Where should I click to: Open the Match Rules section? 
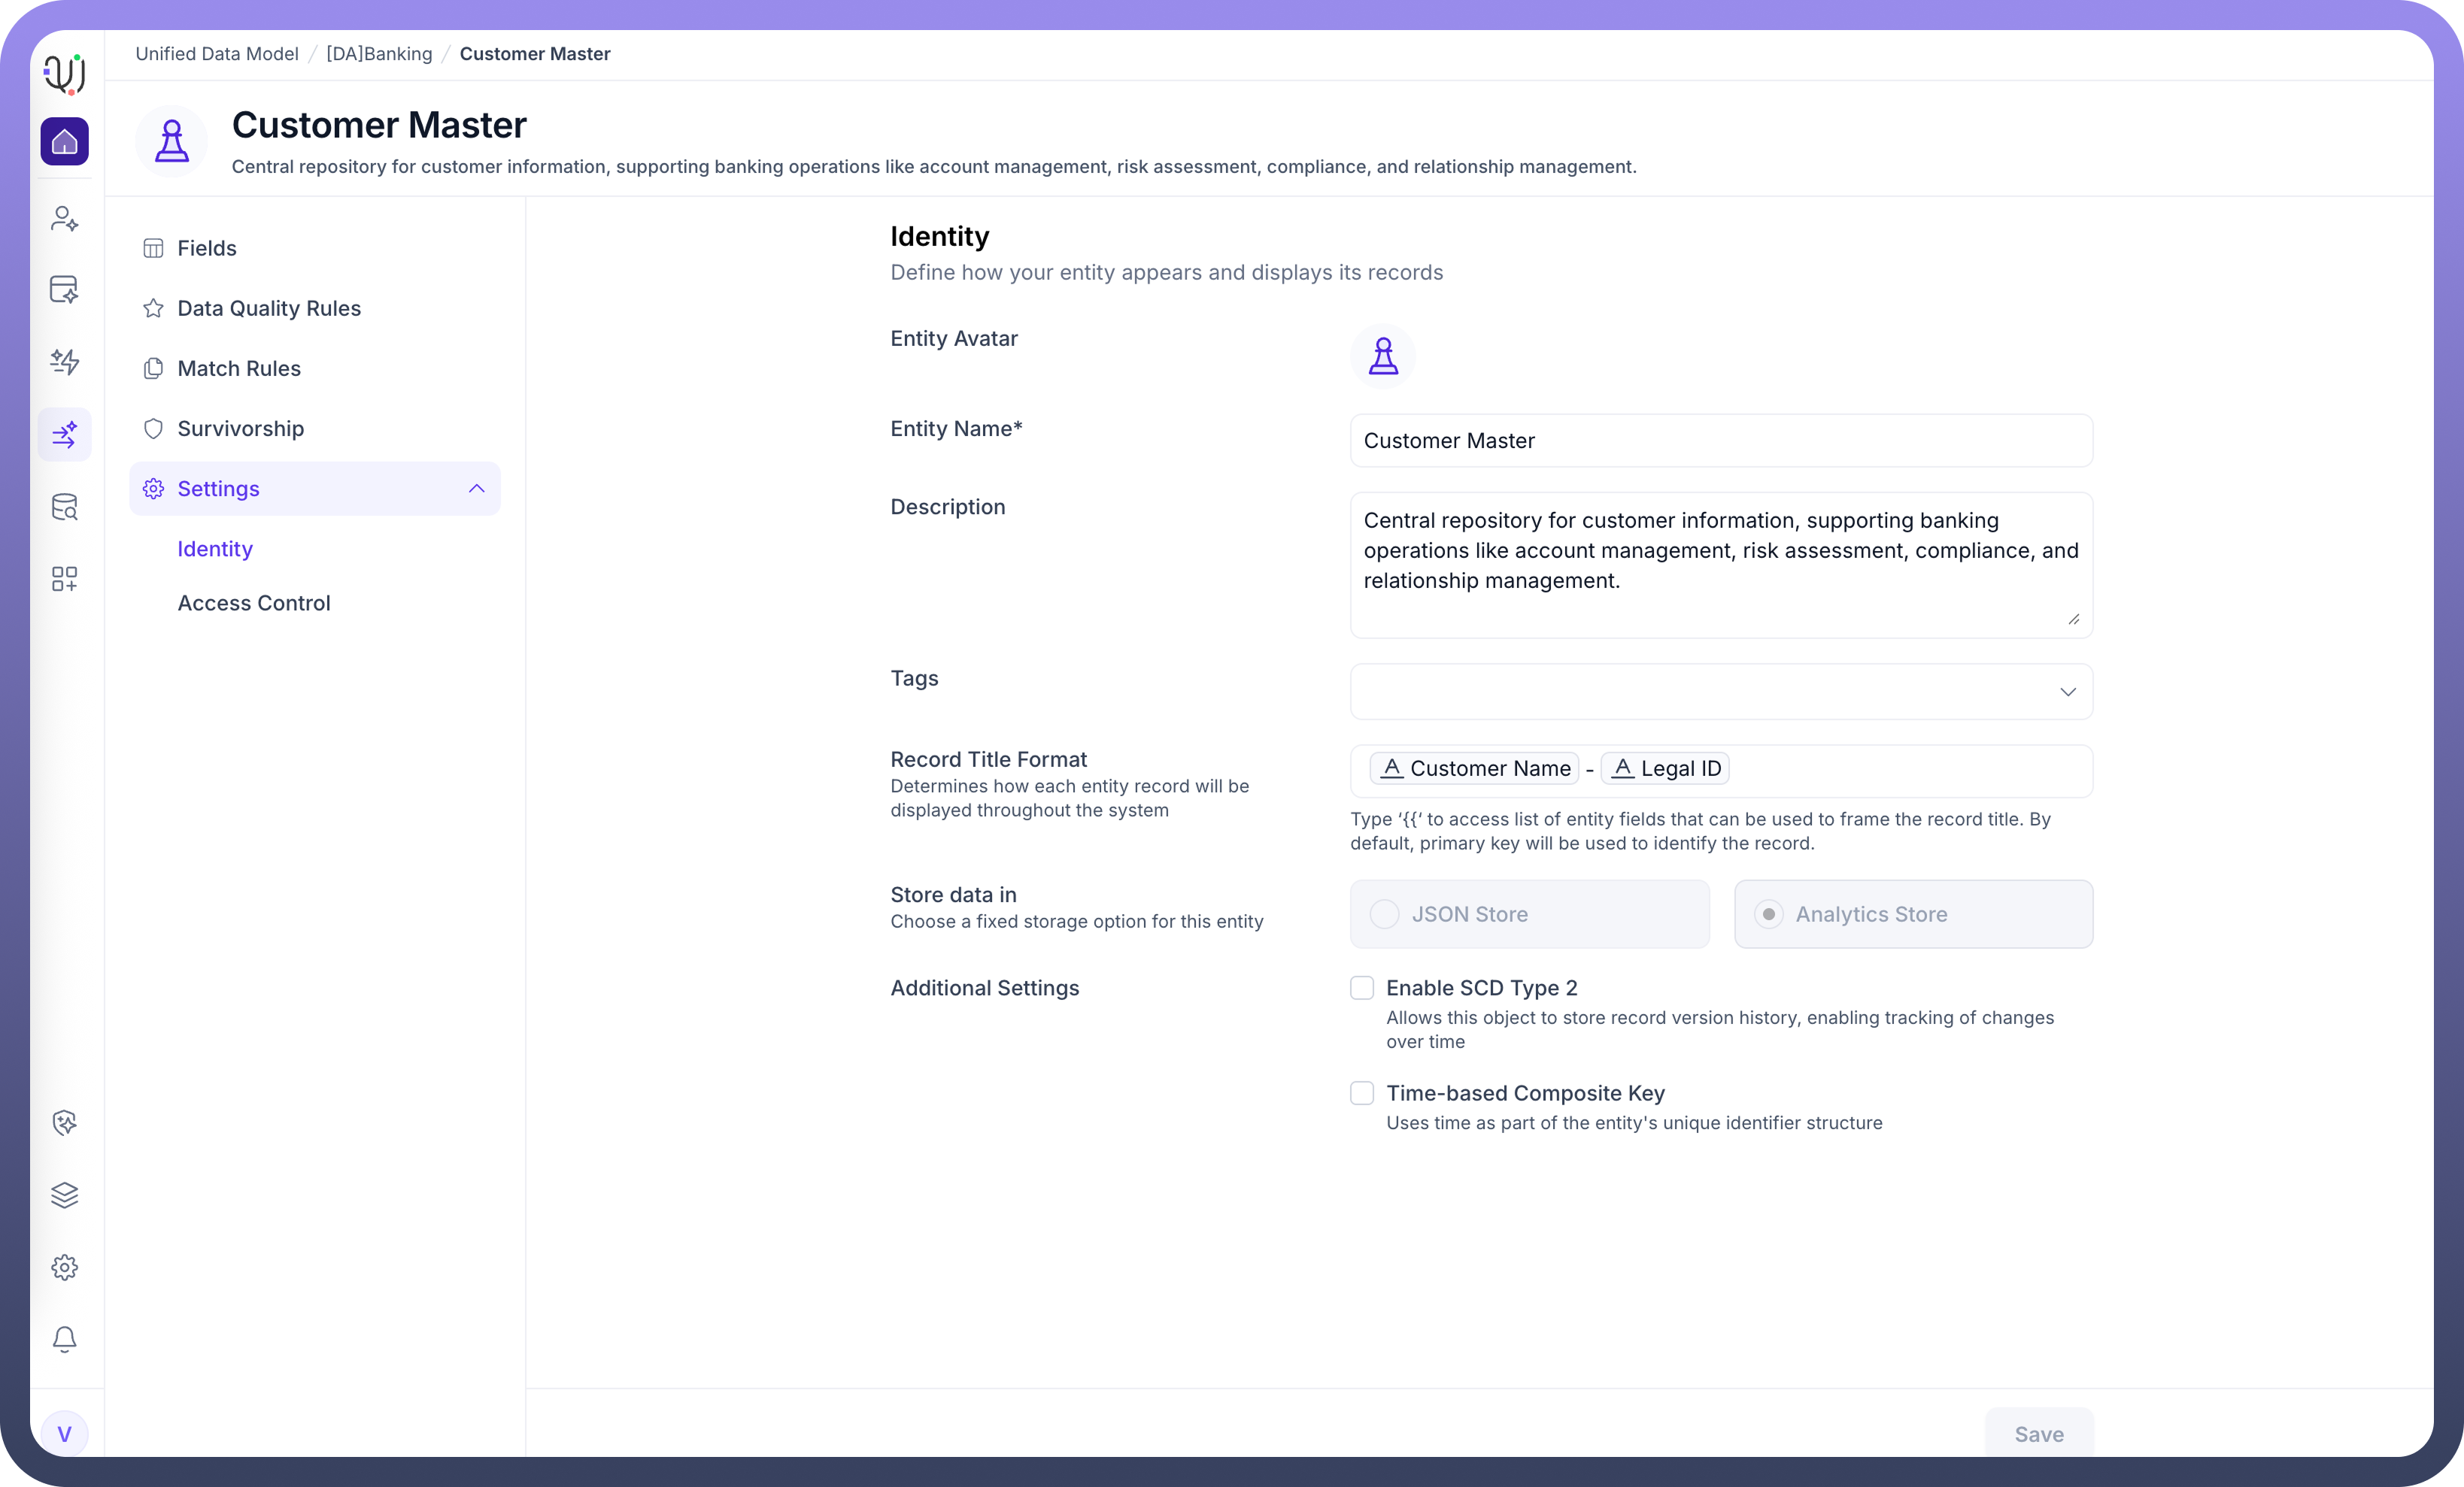click(x=239, y=369)
